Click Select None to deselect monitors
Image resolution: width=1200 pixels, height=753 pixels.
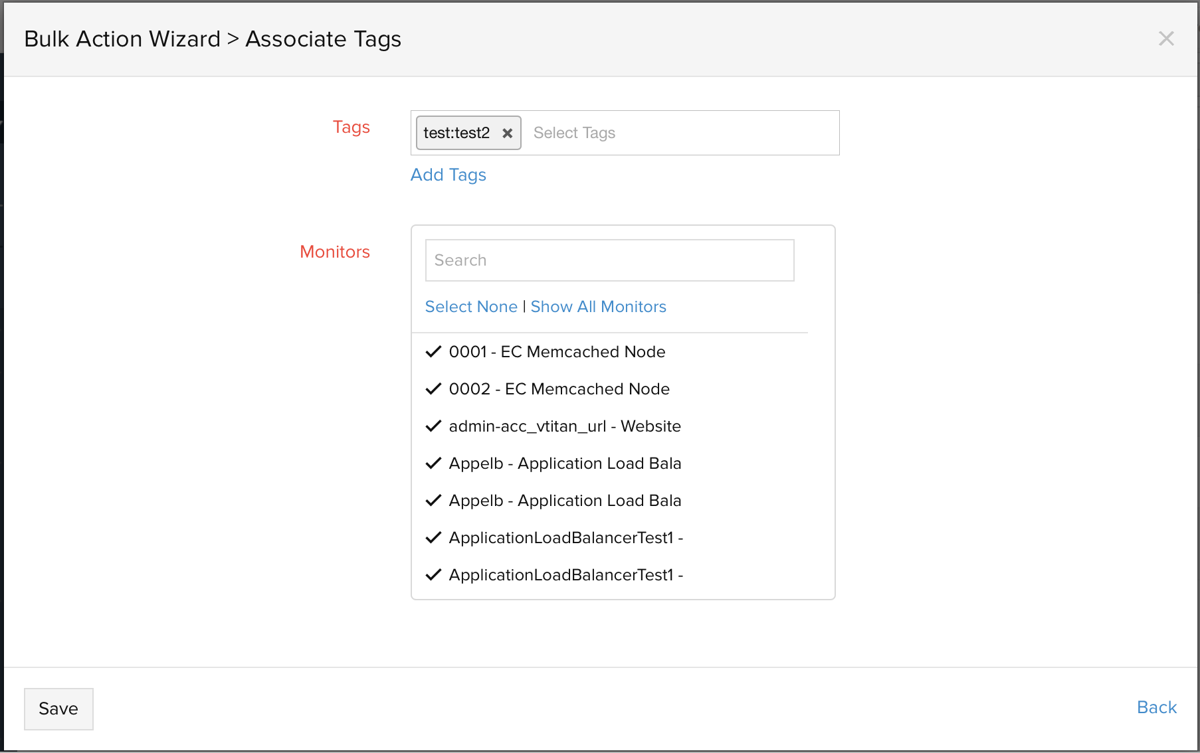(470, 307)
